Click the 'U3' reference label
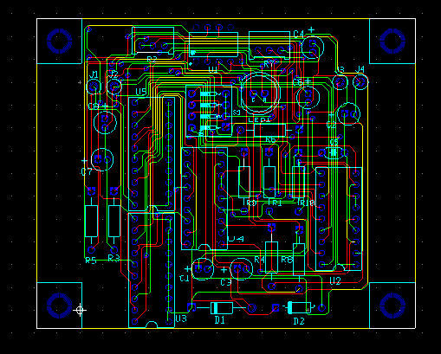Image resolution: width=441 pixels, height=354 pixels. [x=181, y=319]
